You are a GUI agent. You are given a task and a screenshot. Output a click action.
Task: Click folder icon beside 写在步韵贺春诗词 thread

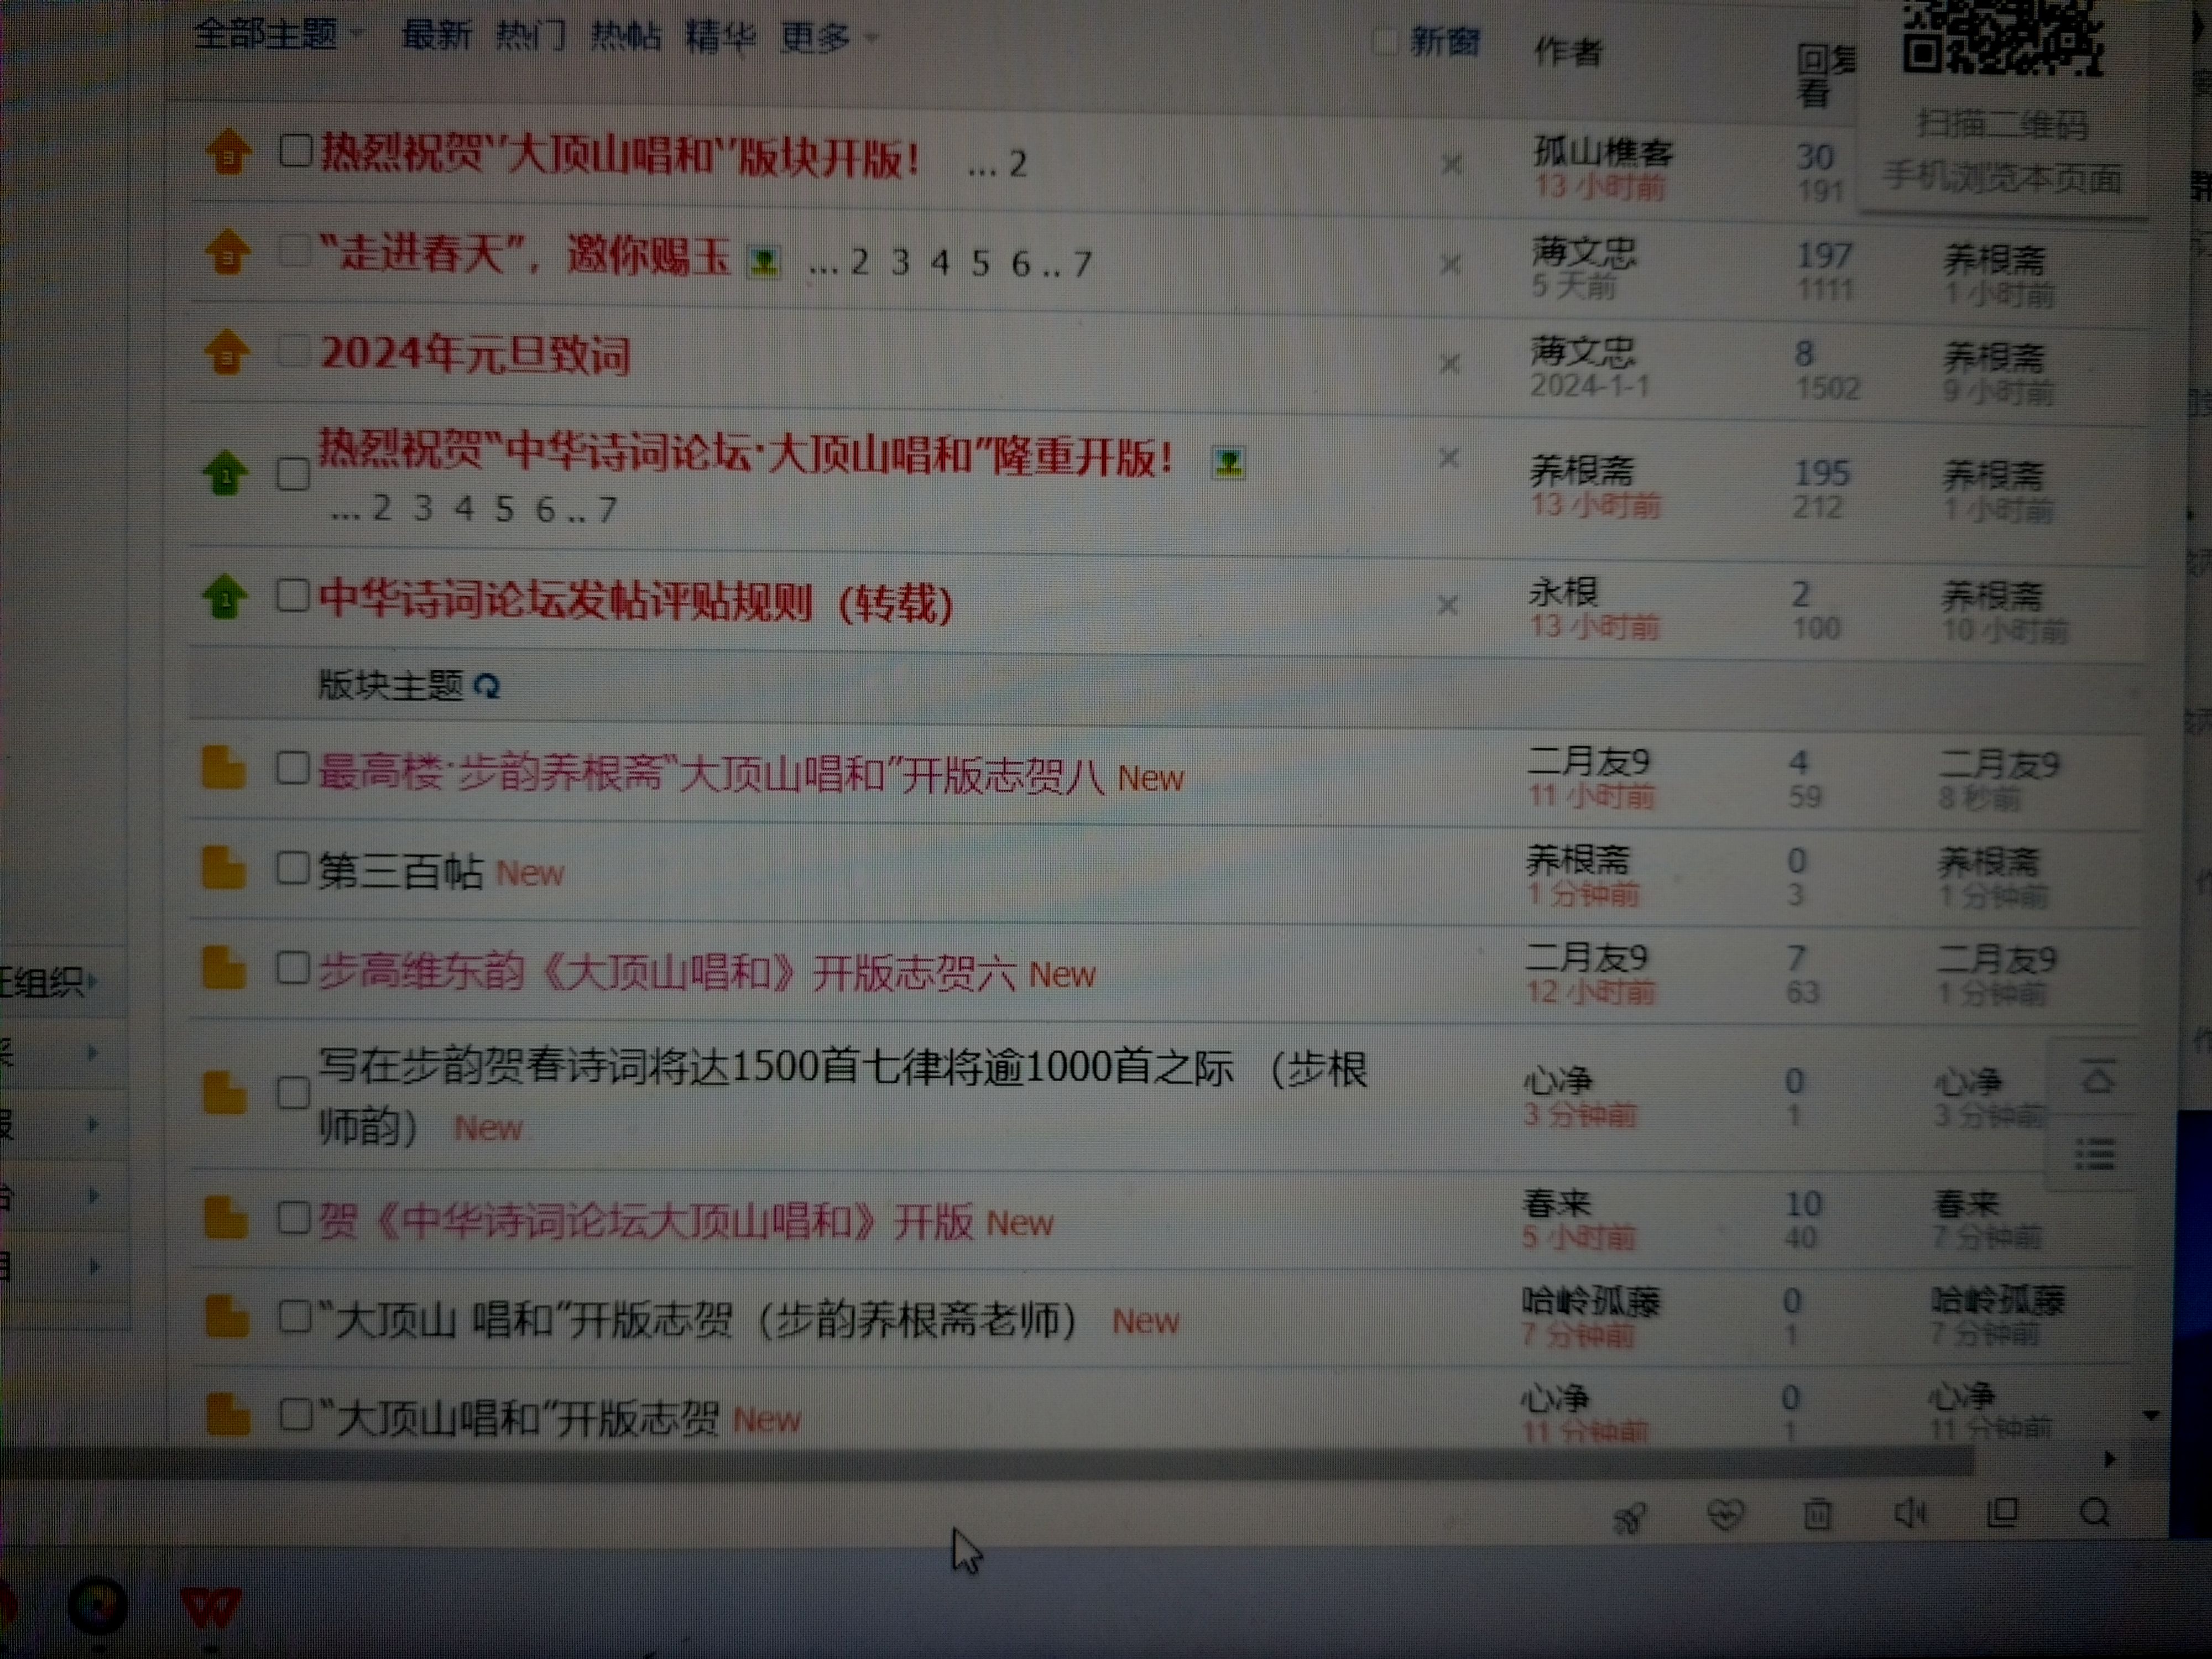coord(224,1093)
